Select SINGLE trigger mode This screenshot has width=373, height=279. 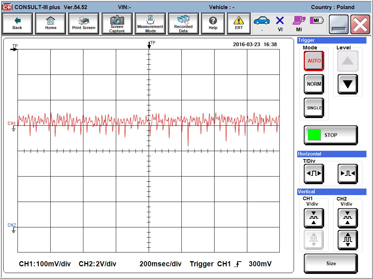coord(314,108)
